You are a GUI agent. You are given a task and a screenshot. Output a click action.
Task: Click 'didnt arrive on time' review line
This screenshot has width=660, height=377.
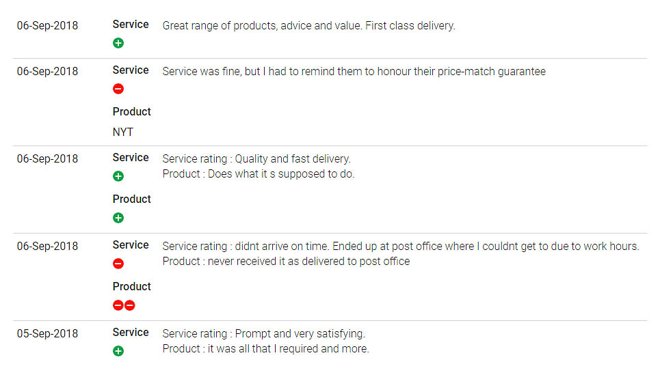401,247
